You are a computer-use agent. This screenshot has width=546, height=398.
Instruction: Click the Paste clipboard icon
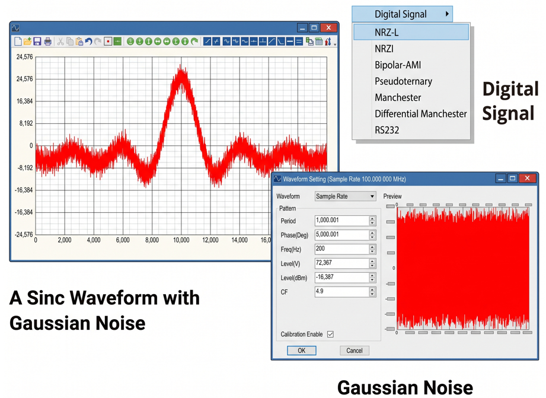point(79,42)
